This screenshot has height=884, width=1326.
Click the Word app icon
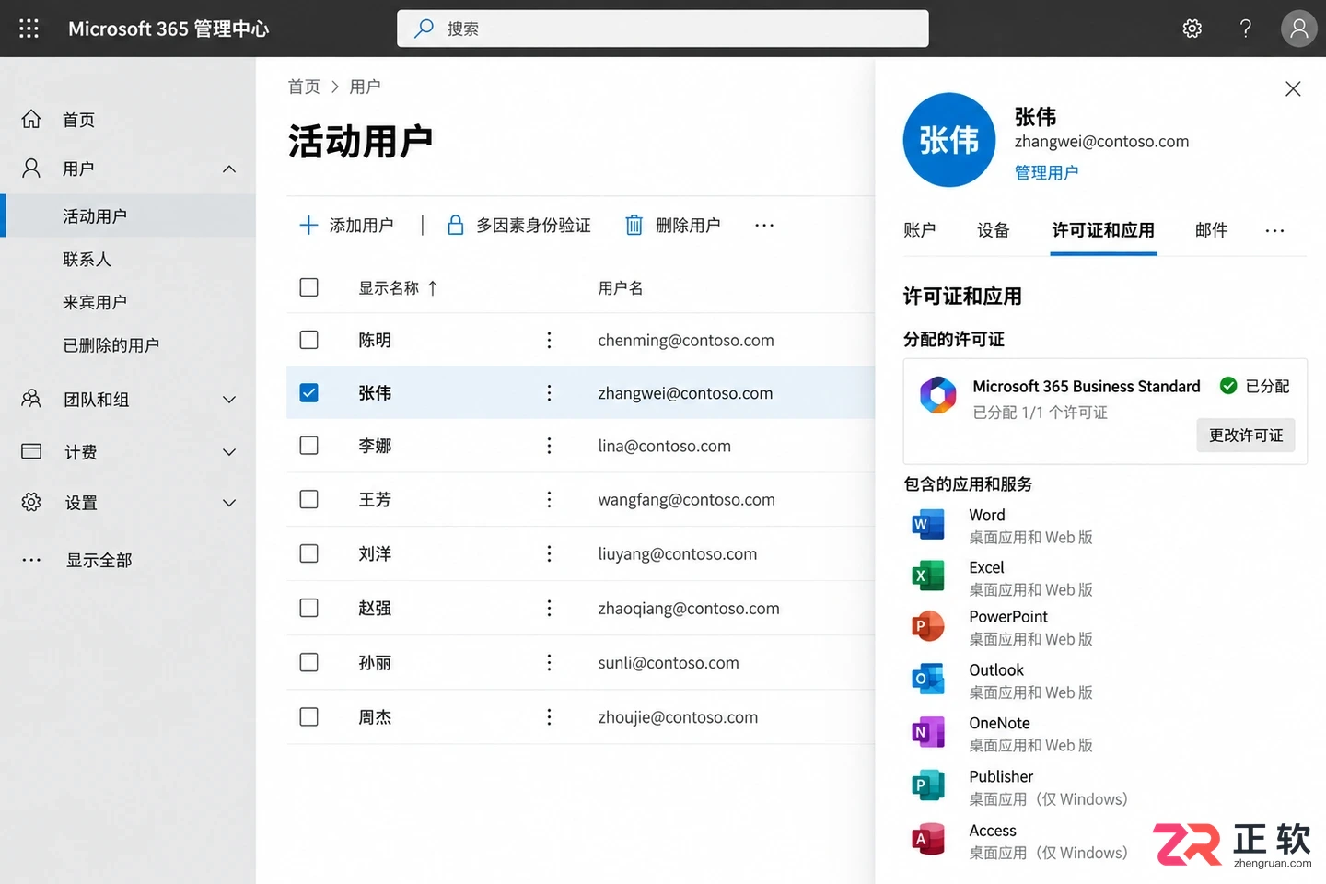click(928, 525)
